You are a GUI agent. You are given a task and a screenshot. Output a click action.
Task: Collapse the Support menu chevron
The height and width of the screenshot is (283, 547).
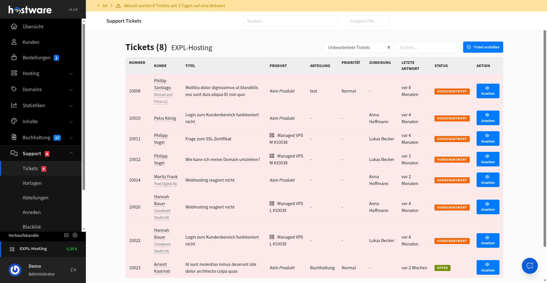coord(71,153)
